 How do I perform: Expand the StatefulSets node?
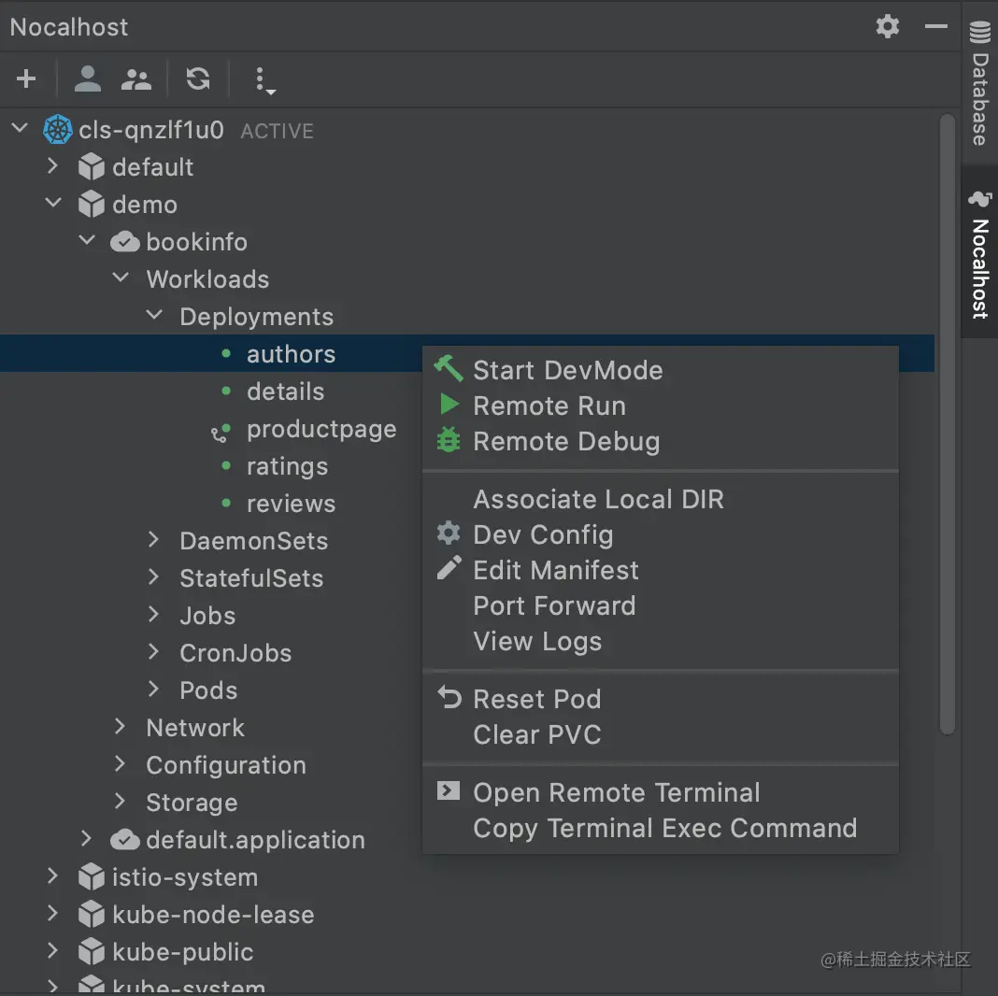coord(153,577)
